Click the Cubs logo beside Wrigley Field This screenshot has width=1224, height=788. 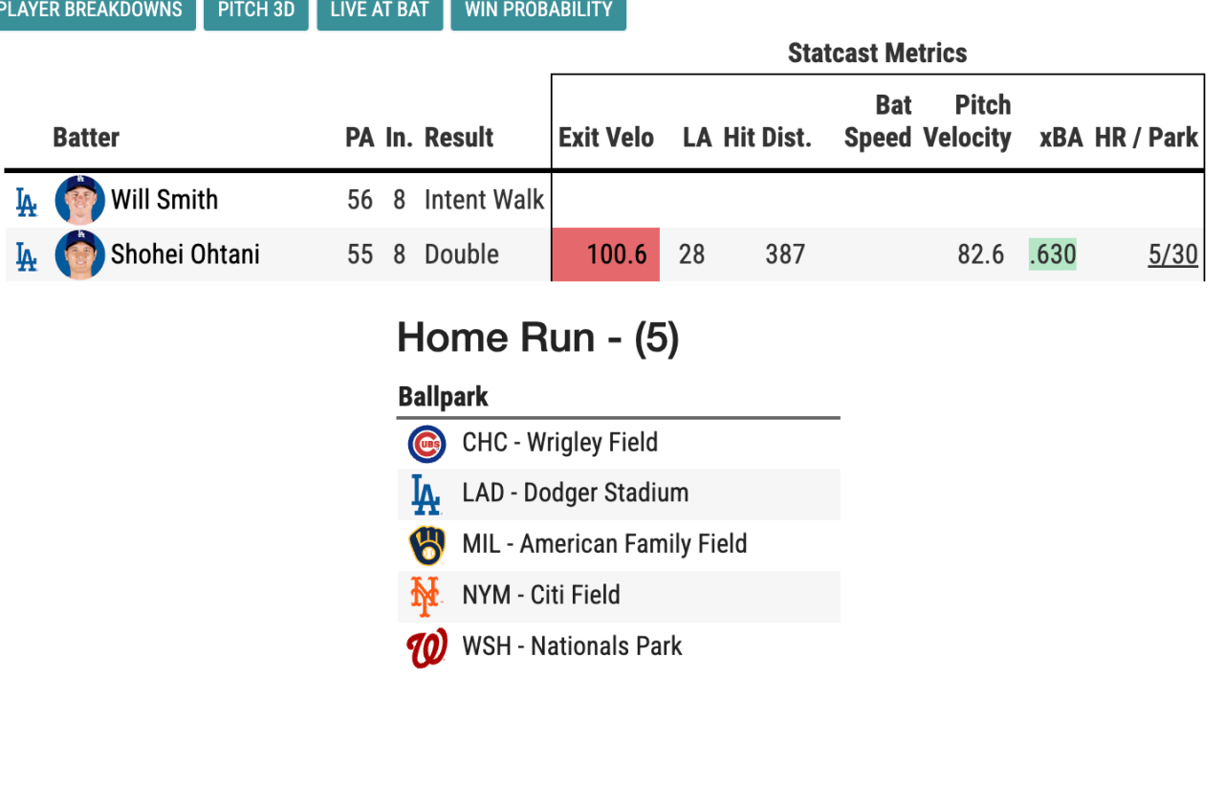426,444
